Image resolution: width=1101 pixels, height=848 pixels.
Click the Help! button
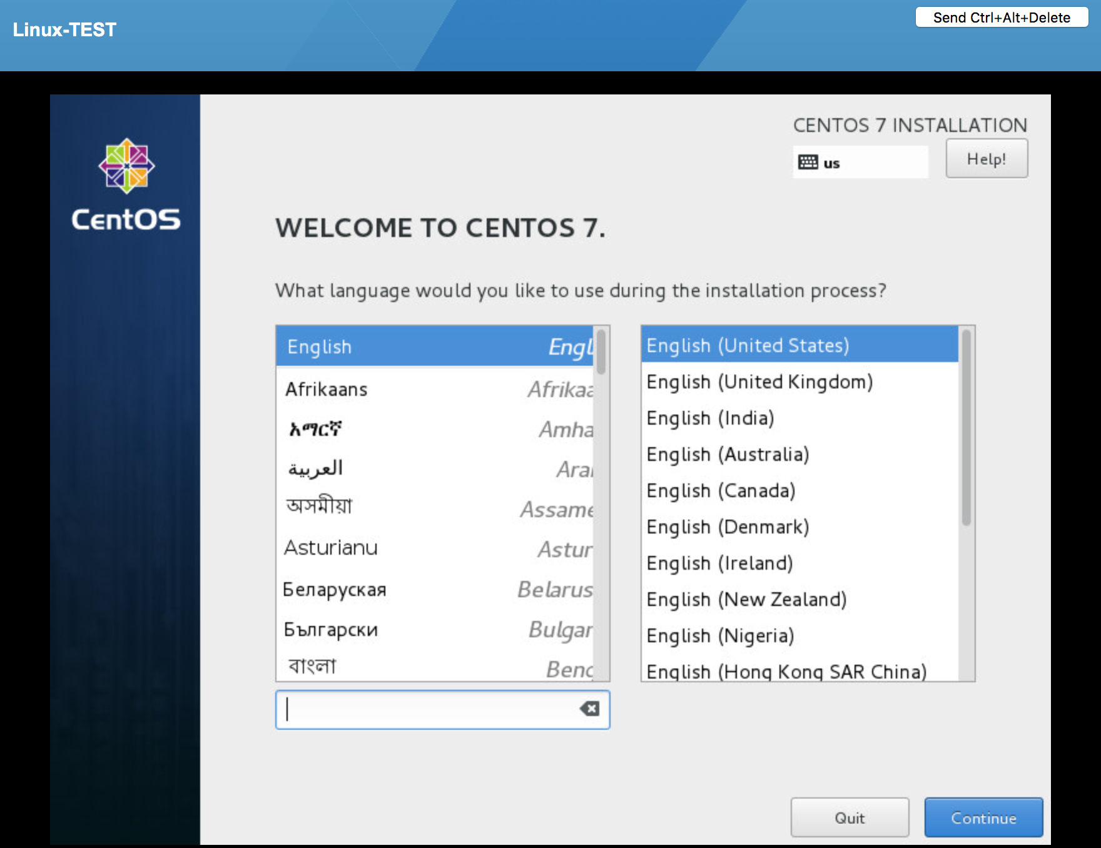coord(987,159)
